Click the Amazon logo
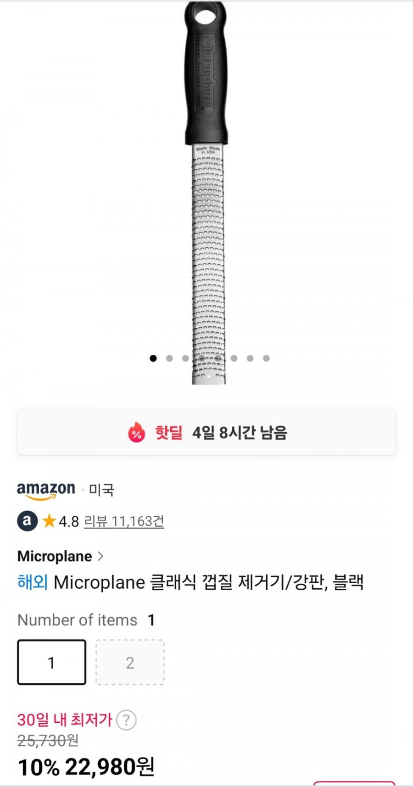This screenshot has width=413, height=787. (x=46, y=490)
